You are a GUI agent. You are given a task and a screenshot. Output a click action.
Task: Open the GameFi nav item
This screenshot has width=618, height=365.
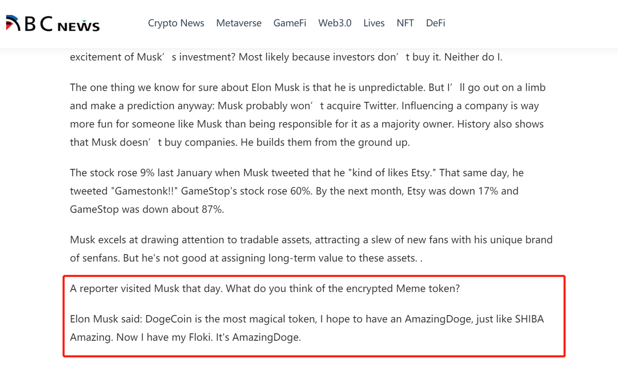(x=290, y=23)
